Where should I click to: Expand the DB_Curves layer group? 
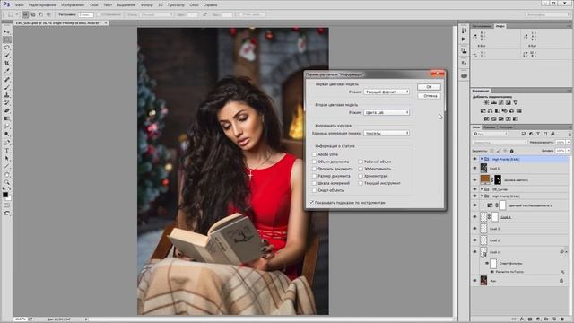click(482, 189)
